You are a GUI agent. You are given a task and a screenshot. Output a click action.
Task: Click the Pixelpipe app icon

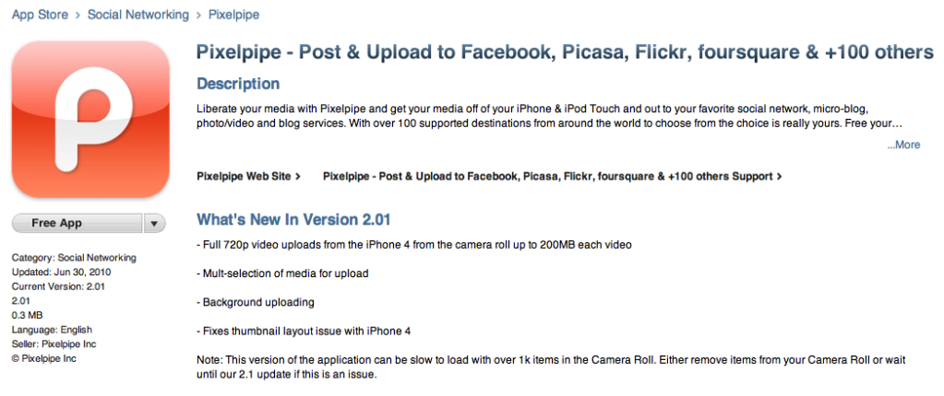(90, 118)
